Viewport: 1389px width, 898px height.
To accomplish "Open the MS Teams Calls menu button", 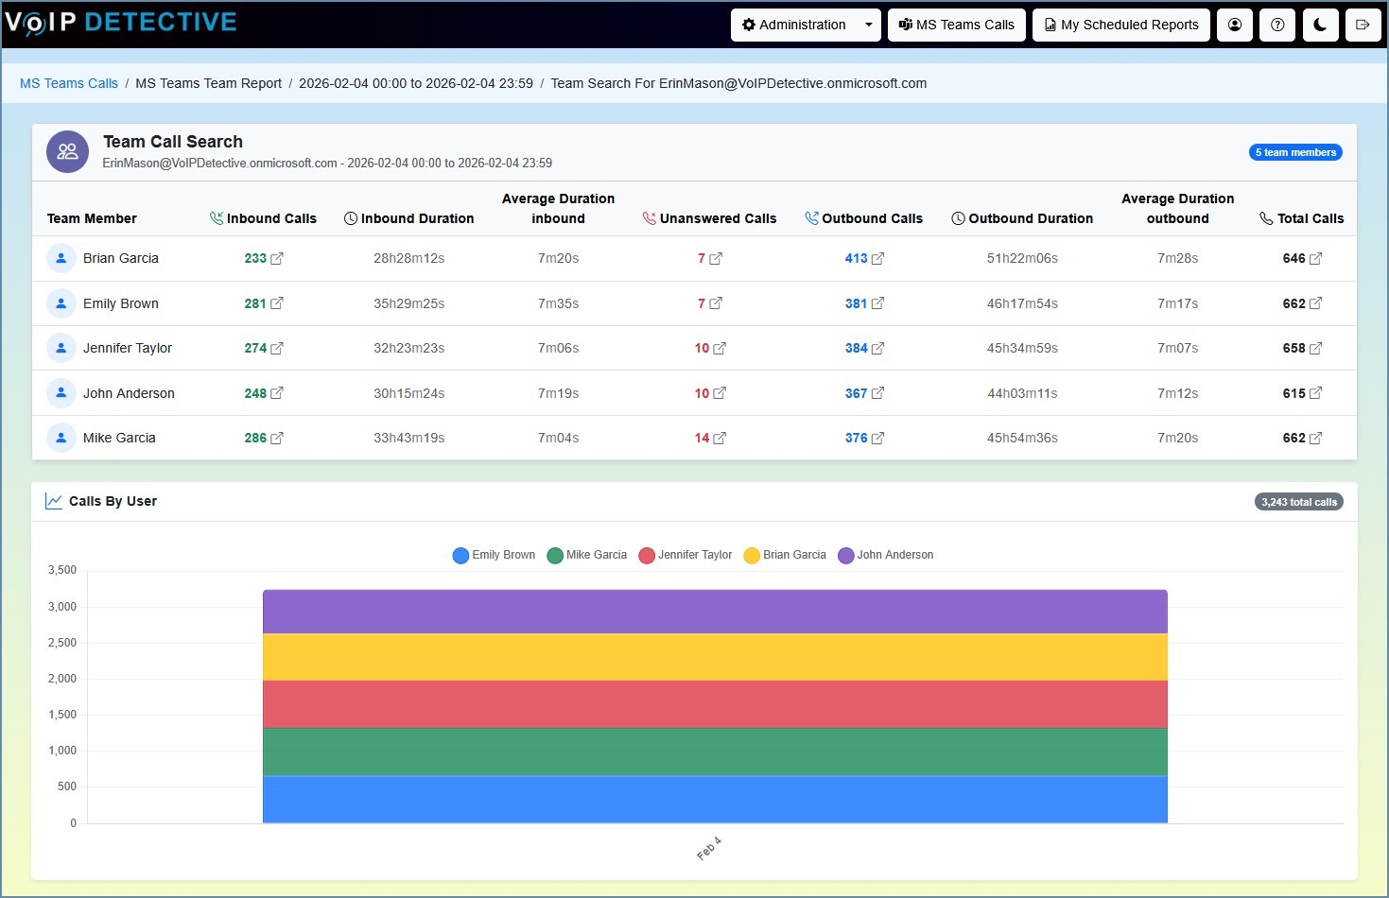I will 956,26.
